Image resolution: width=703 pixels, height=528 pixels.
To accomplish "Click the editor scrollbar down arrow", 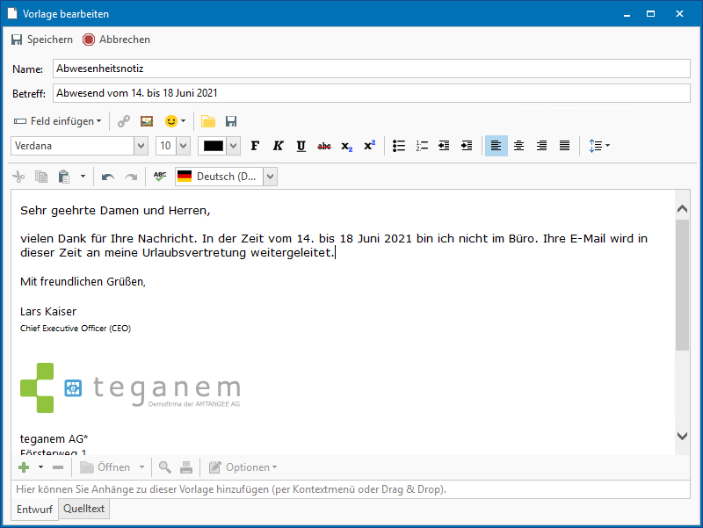I will click(x=682, y=436).
